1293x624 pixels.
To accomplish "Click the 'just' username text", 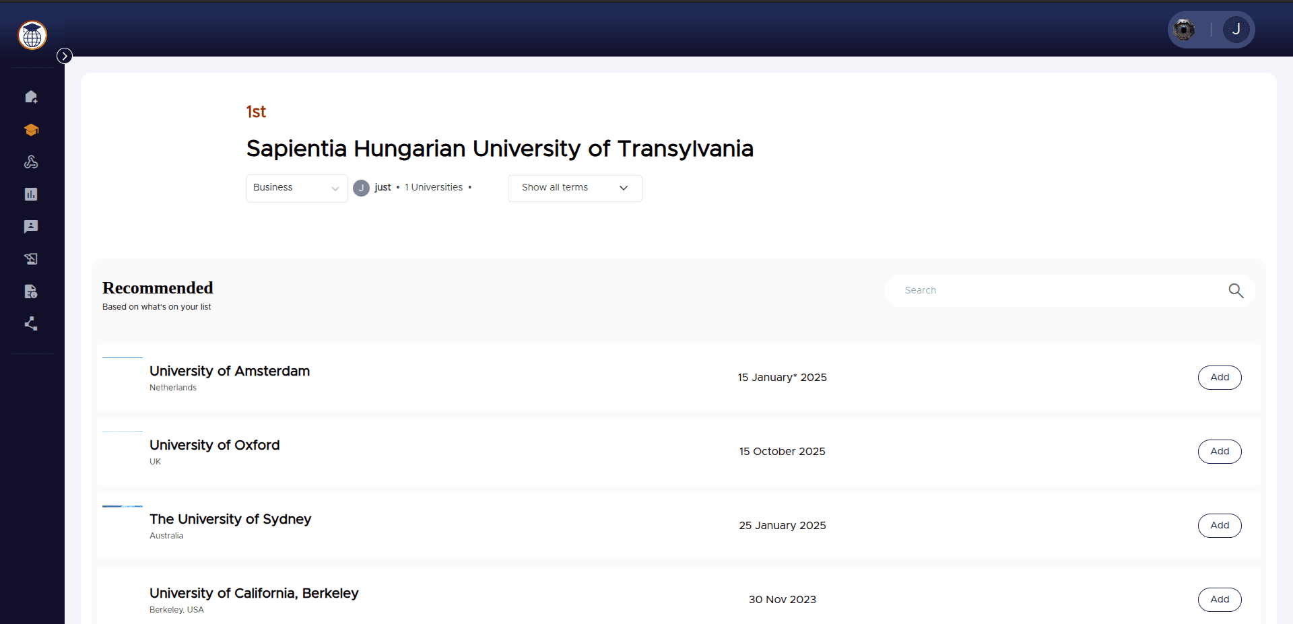I will coord(383,187).
